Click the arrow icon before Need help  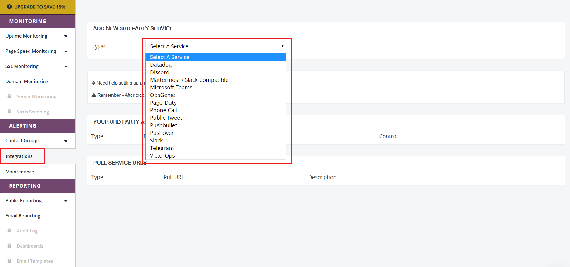(94, 83)
